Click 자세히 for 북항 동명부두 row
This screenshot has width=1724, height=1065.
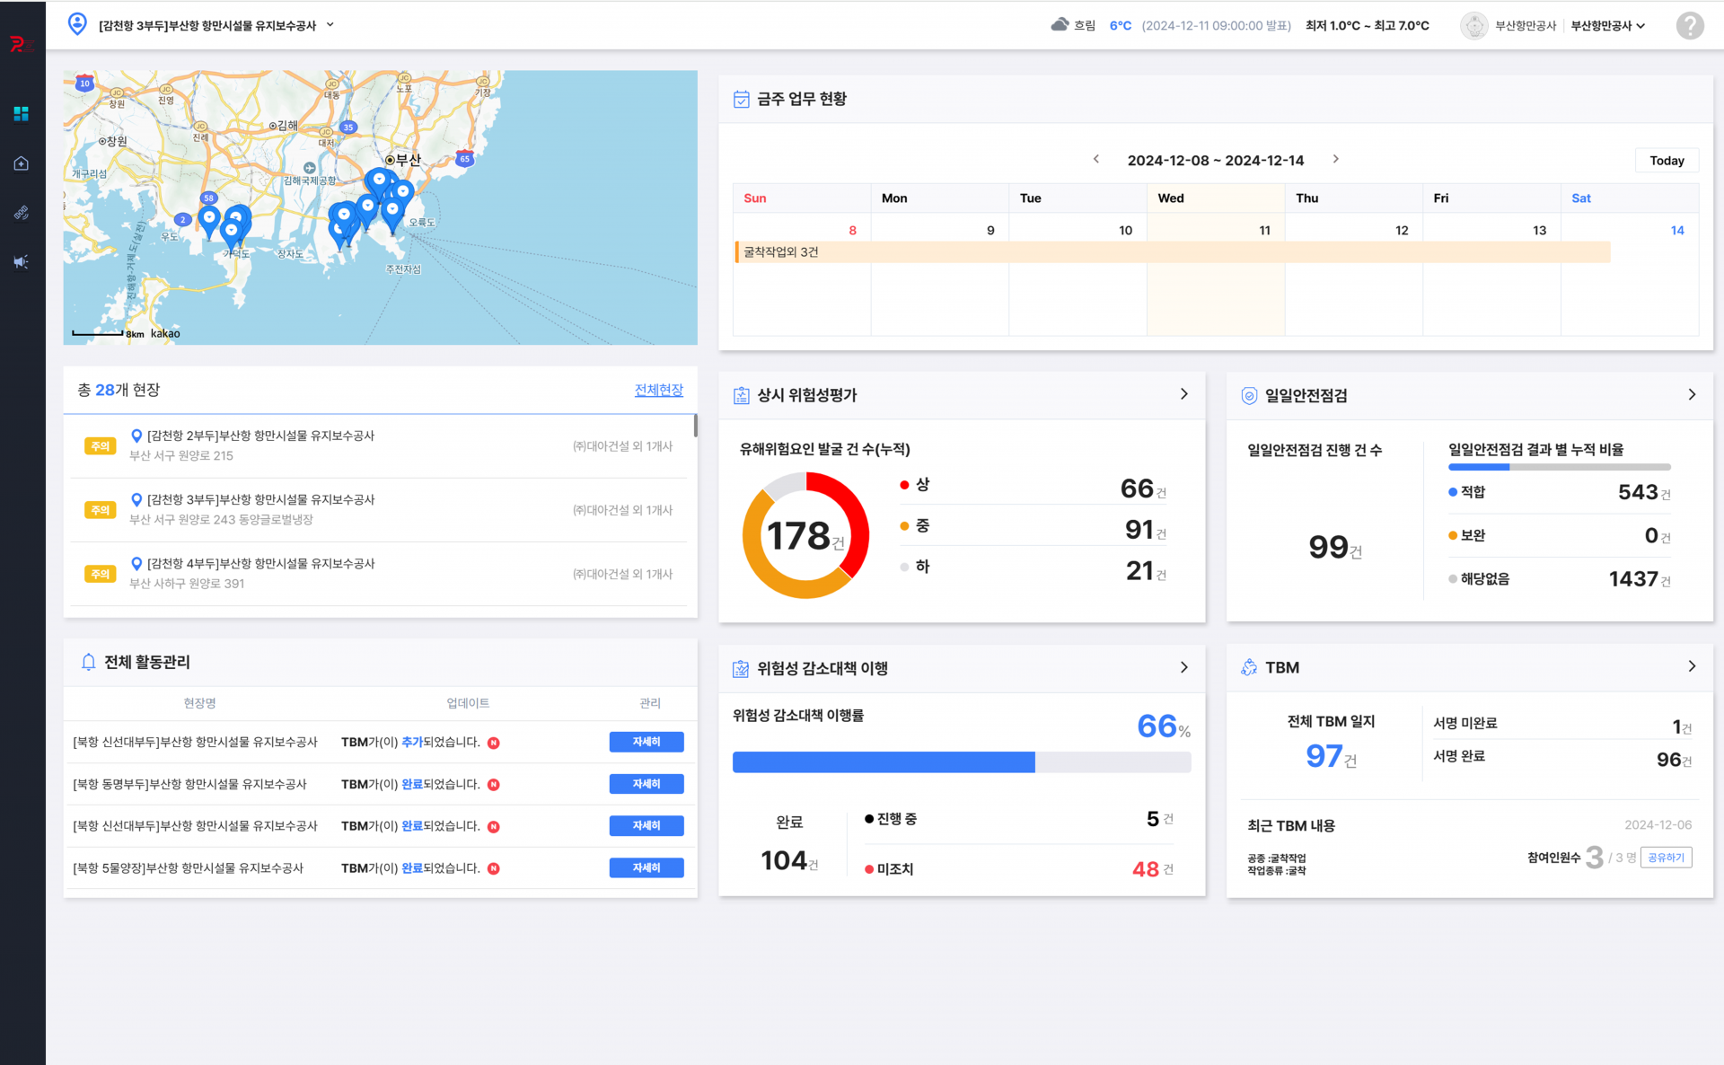(646, 784)
